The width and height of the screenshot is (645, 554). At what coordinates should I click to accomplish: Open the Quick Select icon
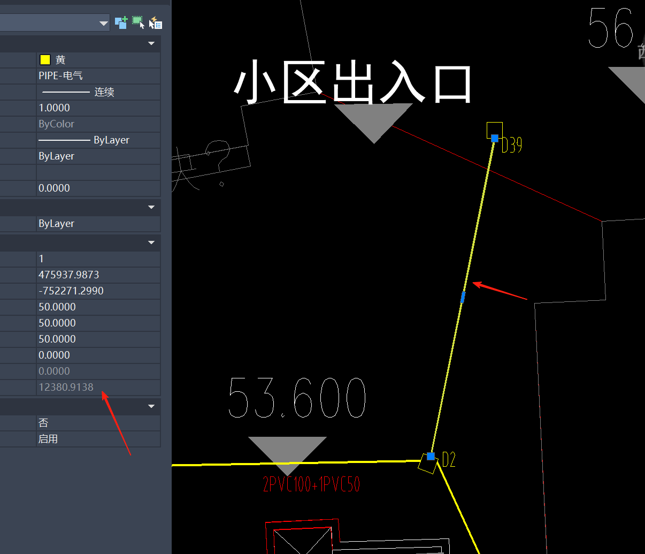pos(156,22)
